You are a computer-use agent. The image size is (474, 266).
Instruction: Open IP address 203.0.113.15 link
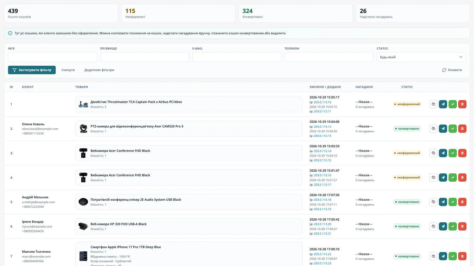point(322,160)
